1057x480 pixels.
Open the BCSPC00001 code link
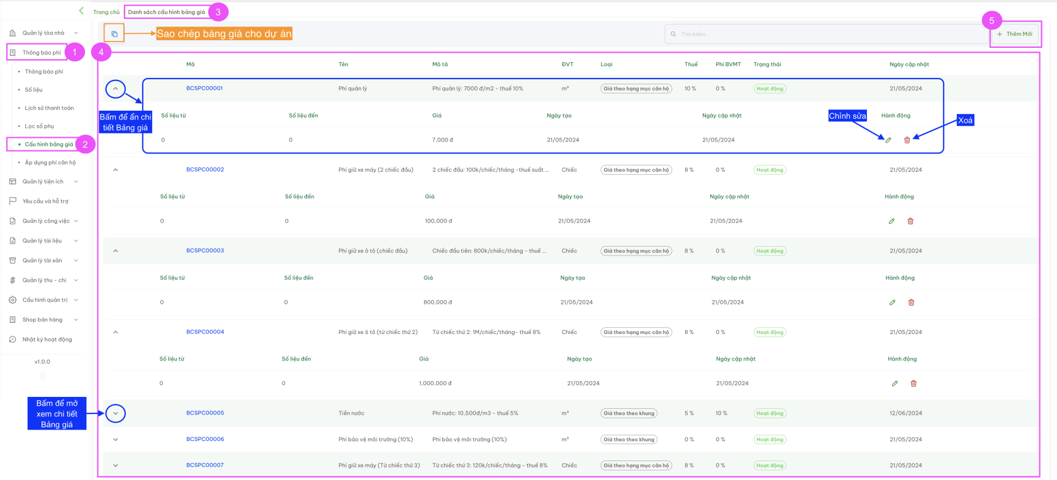[x=204, y=89]
